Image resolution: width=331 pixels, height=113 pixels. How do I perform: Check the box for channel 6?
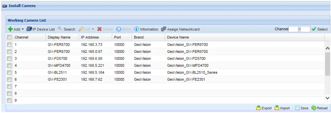(x=9, y=79)
